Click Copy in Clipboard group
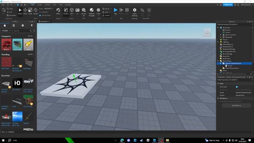 pos(10,9)
